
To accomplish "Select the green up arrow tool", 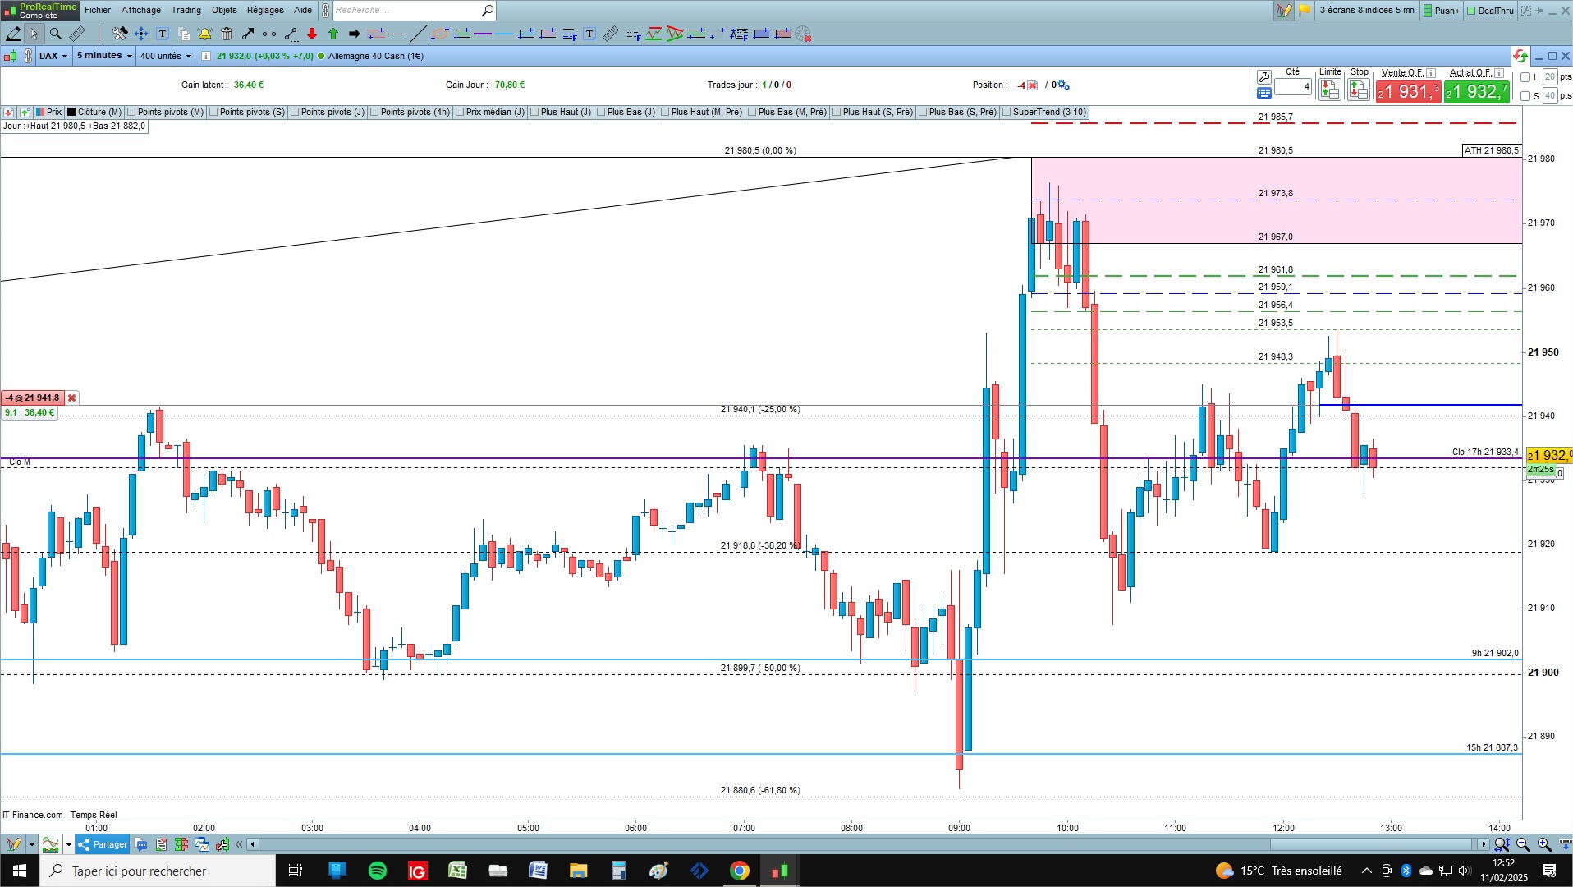I will 333,34.
